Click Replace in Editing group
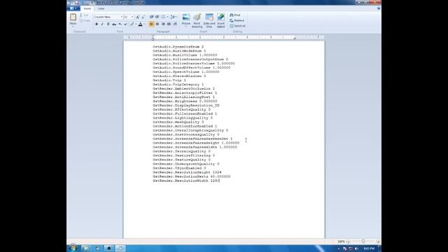Image resolution: width=448 pixels, height=252 pixels. 237,20
